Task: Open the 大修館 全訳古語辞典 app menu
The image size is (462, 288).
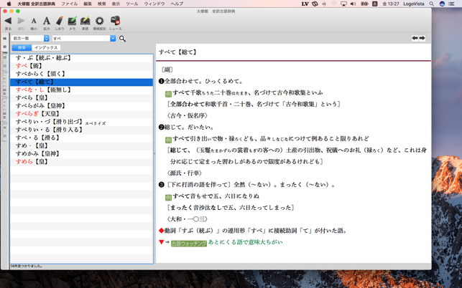Action: click(36, 4)
